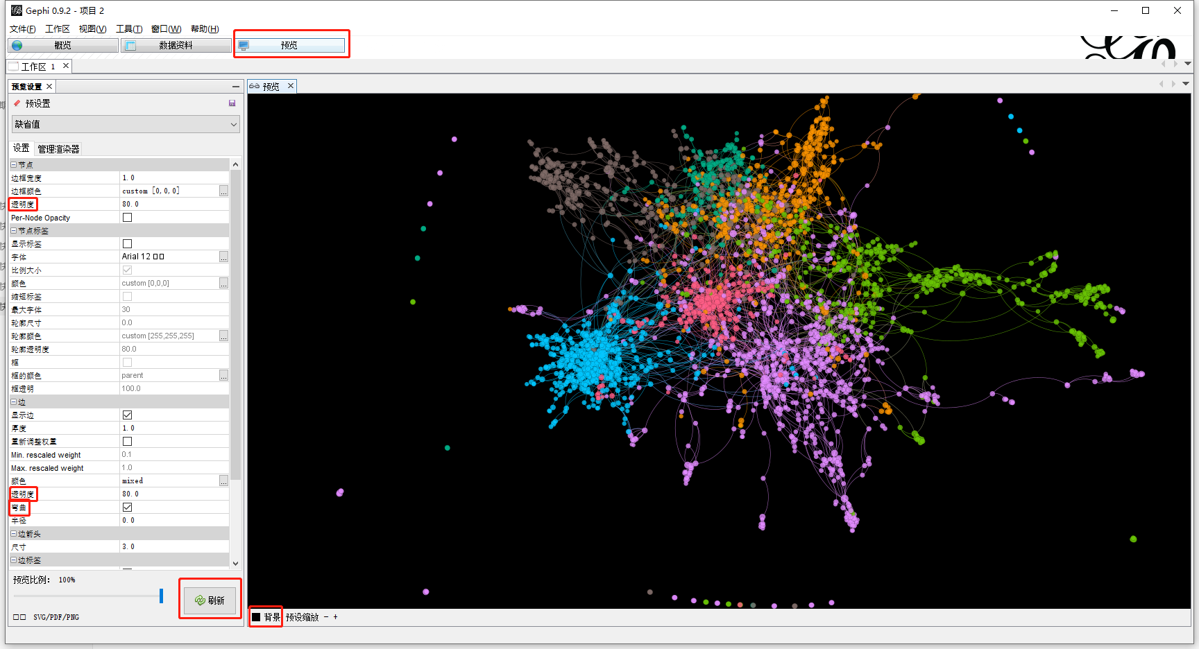Toggle 缩短标签 shorten label checkbox
Viewport: 1199px width, 649px height.
(127, 296)
